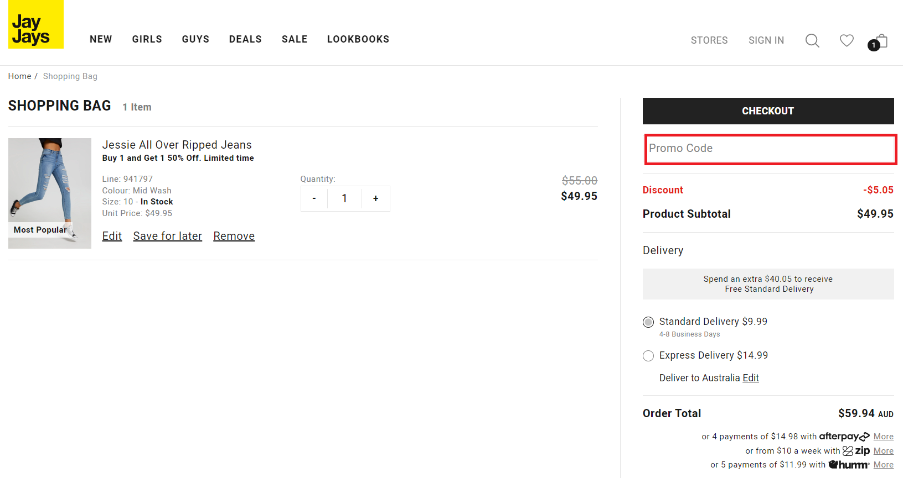Decrease quantity with minus button
The height and width of the screenshot is (478, 903).
[314, 198]
